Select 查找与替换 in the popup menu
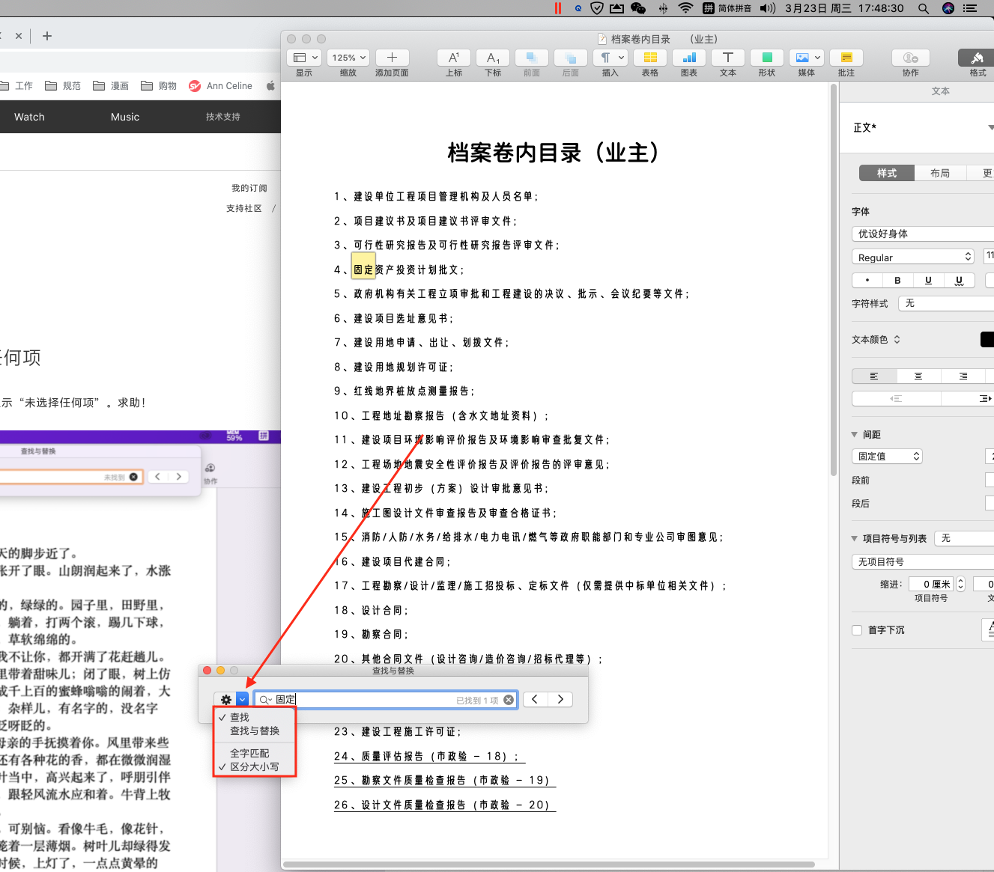The height and width of the screenshot is (872, 994). tap(255, 731)
